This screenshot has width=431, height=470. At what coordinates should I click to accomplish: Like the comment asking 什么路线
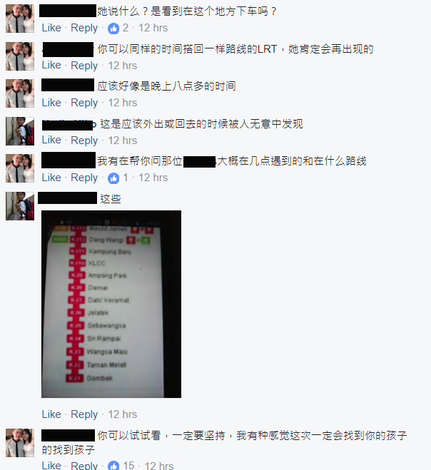[x=51, y=178]
